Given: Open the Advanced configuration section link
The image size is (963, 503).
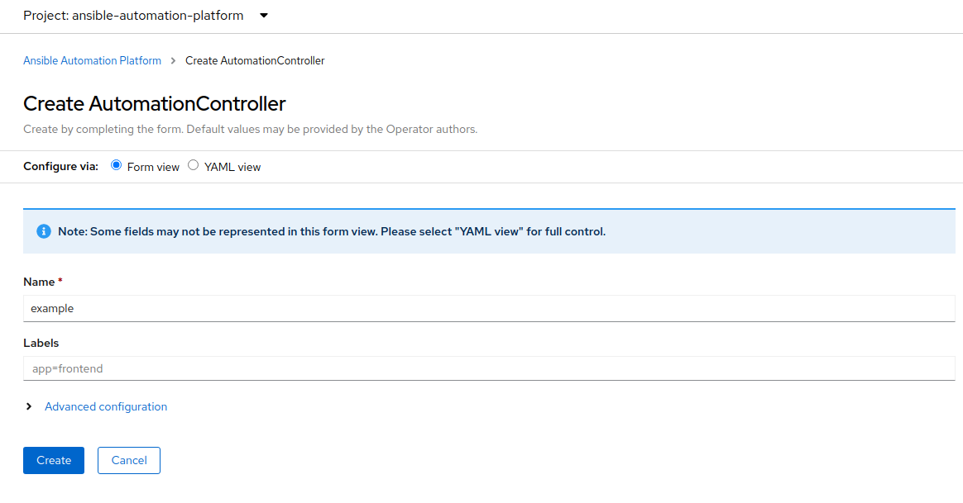Looking at the screenshot, I should (106, 406).
